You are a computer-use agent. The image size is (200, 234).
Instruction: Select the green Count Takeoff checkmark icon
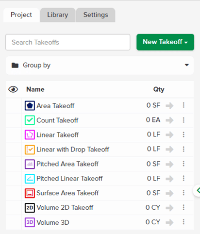click(x=30, y=120)
